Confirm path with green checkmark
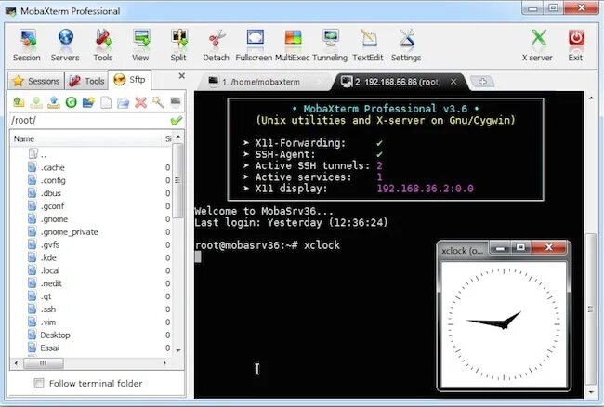604x407 pixels. click(176, 121)
